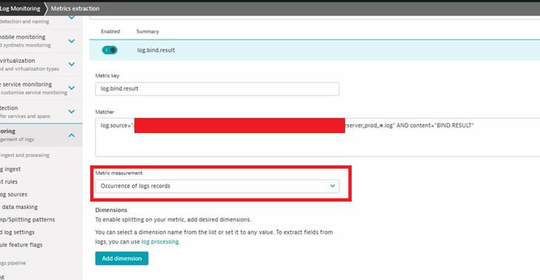Click the Summary column header
The height and width of the screenshot is (280, 540).
148,31
